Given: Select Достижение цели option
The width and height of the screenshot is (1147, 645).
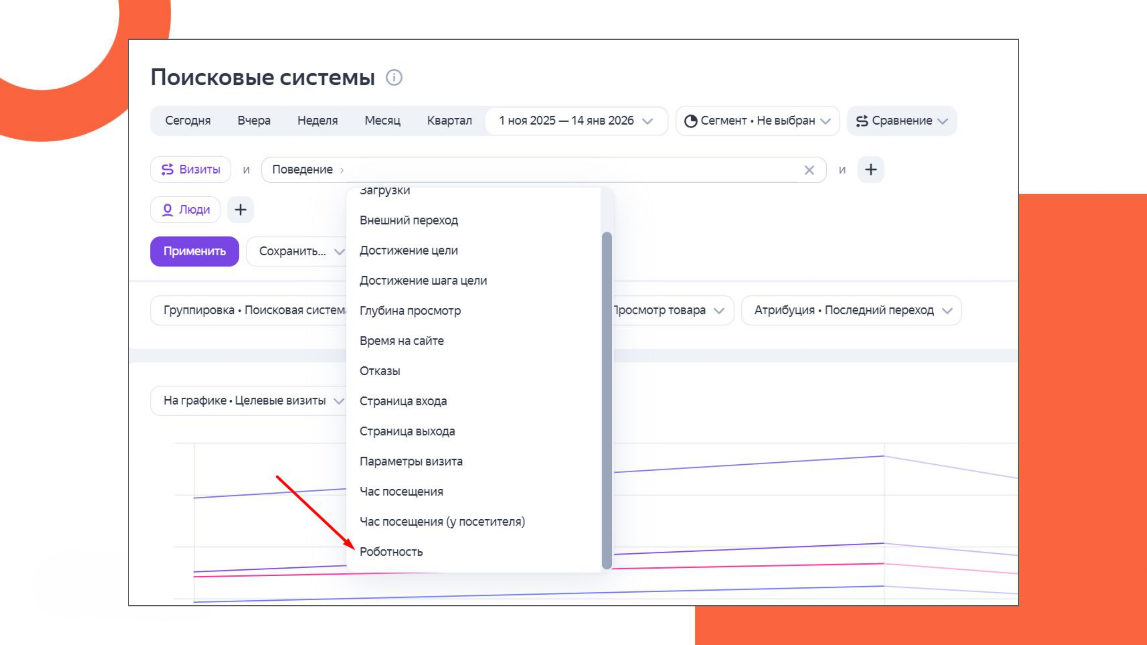Looking at the screenshot, I should click(408, 250).
